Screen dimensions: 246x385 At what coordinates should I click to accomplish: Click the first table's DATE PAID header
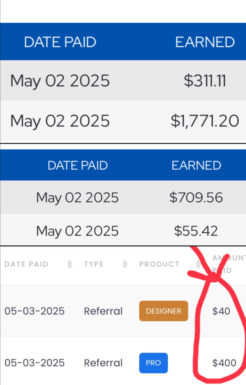tap(60, 42)
